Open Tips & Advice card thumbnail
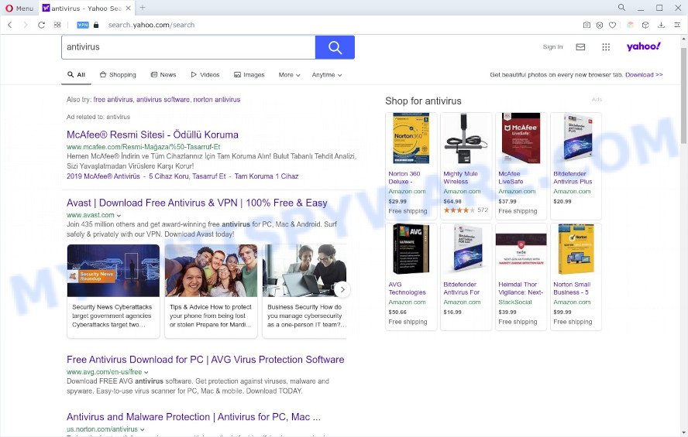Viewport: 688px width, 437px height. click(x=211, y=270)
